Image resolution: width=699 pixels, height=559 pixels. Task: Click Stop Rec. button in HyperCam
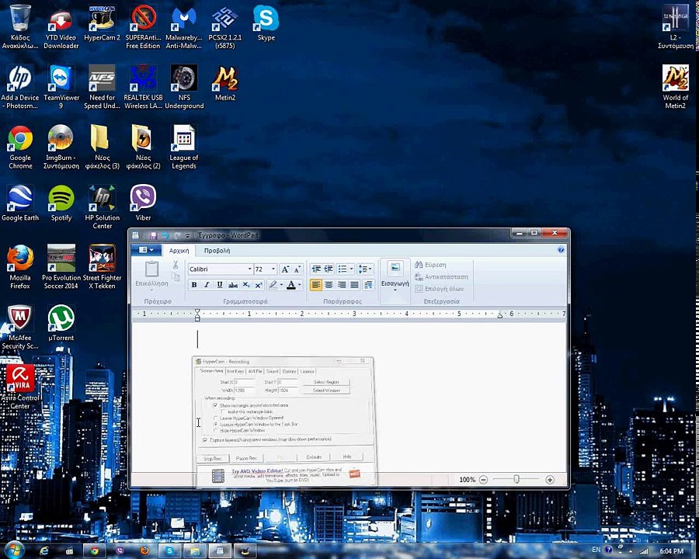tap(213, 459)
